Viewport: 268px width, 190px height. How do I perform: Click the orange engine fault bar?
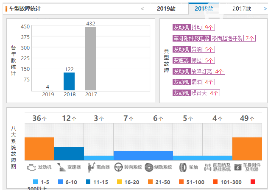point(39,149)
